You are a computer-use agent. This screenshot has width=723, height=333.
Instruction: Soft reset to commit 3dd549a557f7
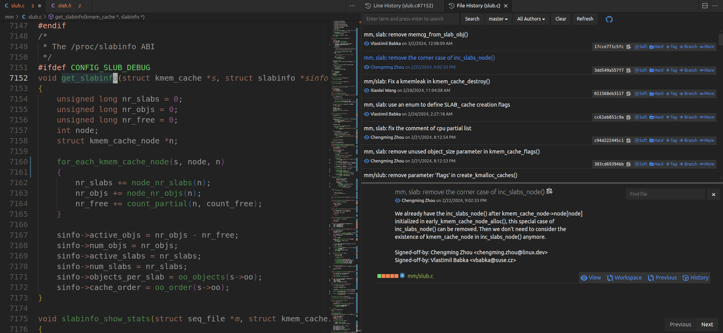tap(641, 71)
